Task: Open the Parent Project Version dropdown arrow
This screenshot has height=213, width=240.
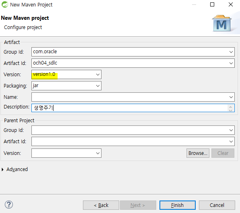Action: 98,153
